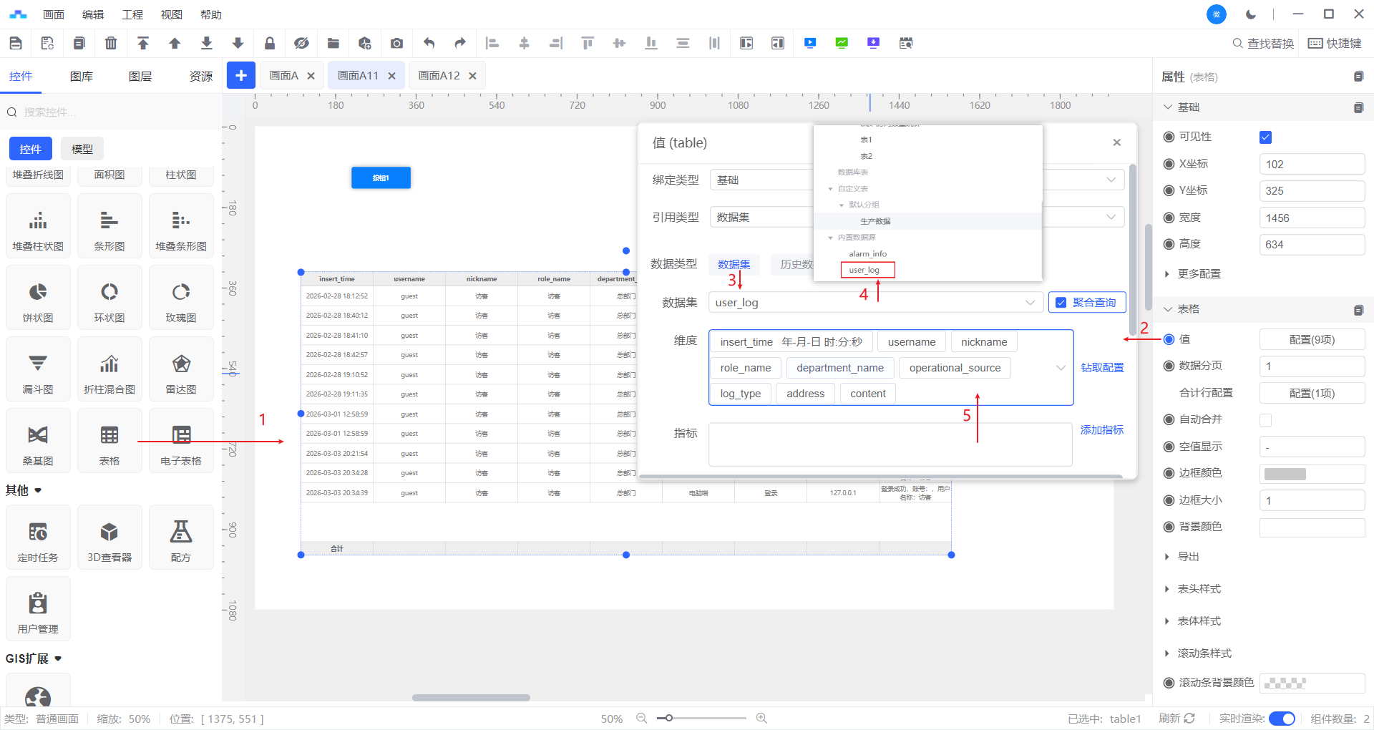Click the undo arrow in toolbar
This screenshot has width=1374, height=730.
429,44
